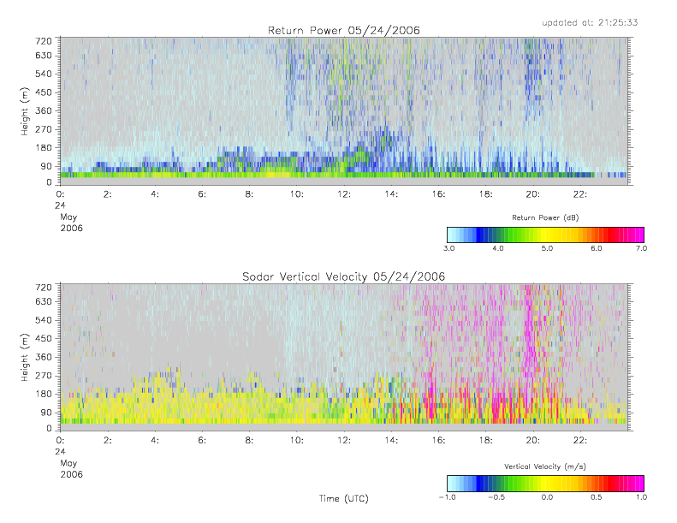Screen dimensions: 677x523
Task: Click the 0.0 value under Velocity colorbar
Action: pyautogui.click(x=547, y=497)
